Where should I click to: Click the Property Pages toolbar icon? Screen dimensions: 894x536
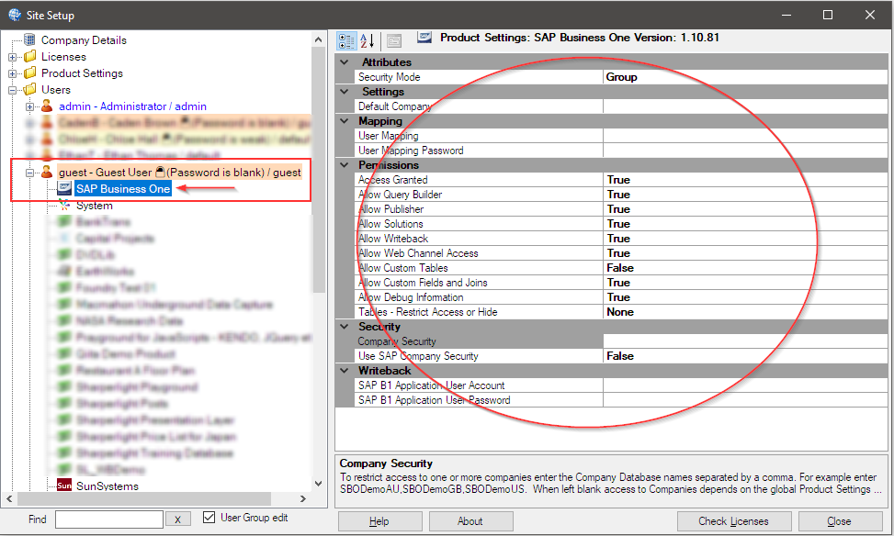coord(394,41)
